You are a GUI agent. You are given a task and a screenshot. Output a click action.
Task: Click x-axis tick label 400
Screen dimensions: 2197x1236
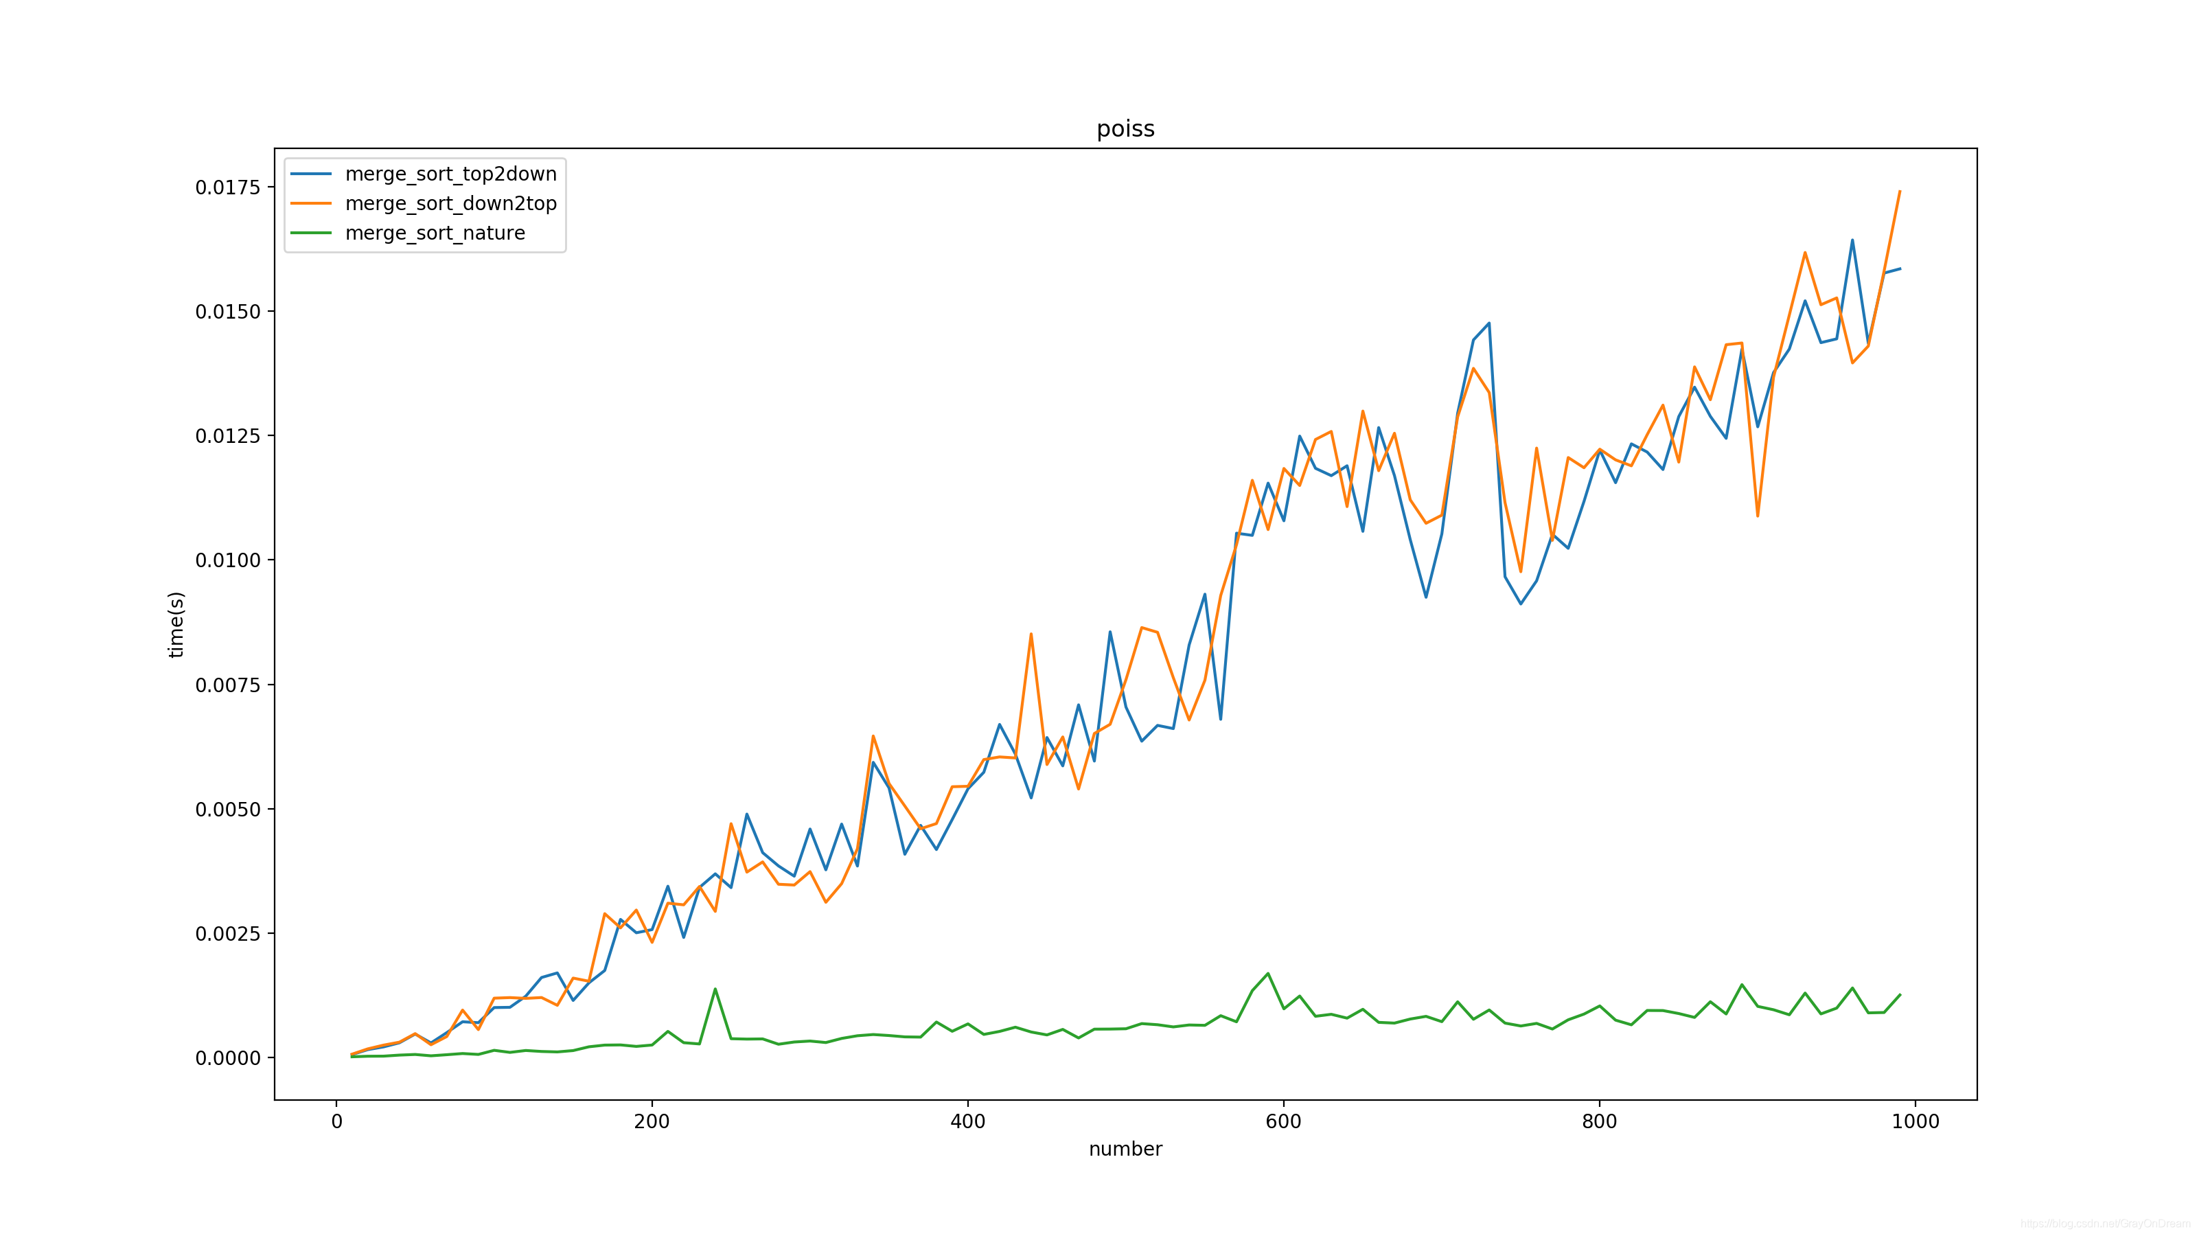tap(968, 1122)
